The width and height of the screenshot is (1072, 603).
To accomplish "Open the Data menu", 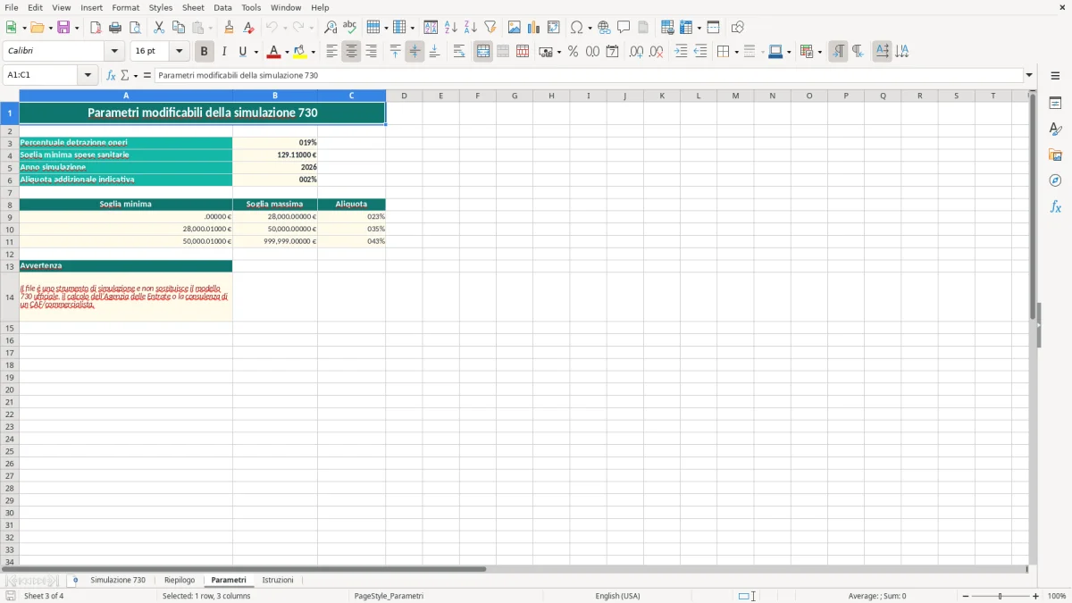I will 222,7.
